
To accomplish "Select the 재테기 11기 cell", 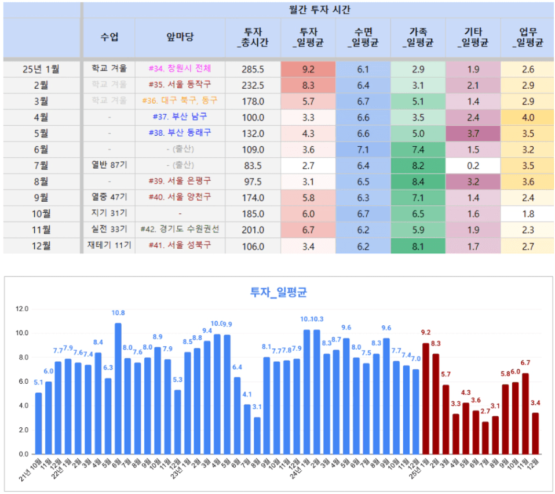I will [x=109, y=245].
